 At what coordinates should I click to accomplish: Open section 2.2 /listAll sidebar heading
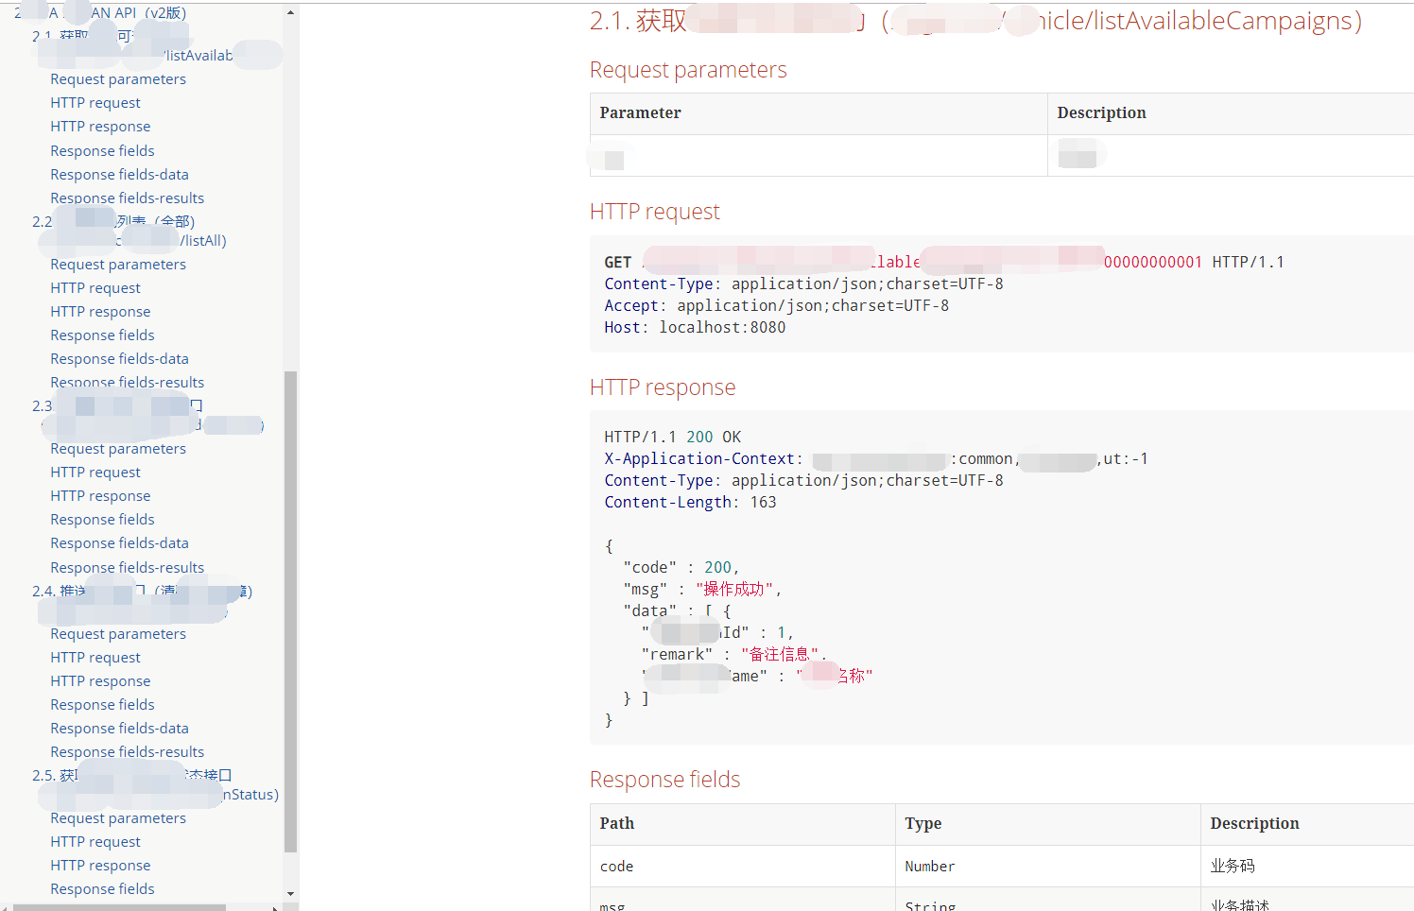[x=129, y=232]
